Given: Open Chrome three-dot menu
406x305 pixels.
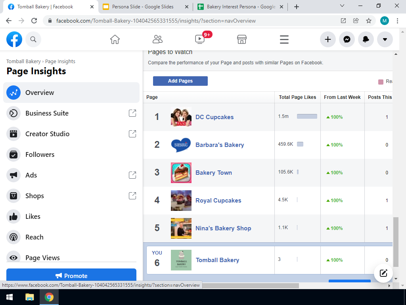Looking at the screenshot, I should click(397, 21).
